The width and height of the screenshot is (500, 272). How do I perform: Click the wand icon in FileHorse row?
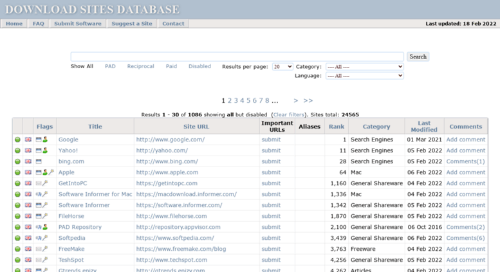coord(45,215)
